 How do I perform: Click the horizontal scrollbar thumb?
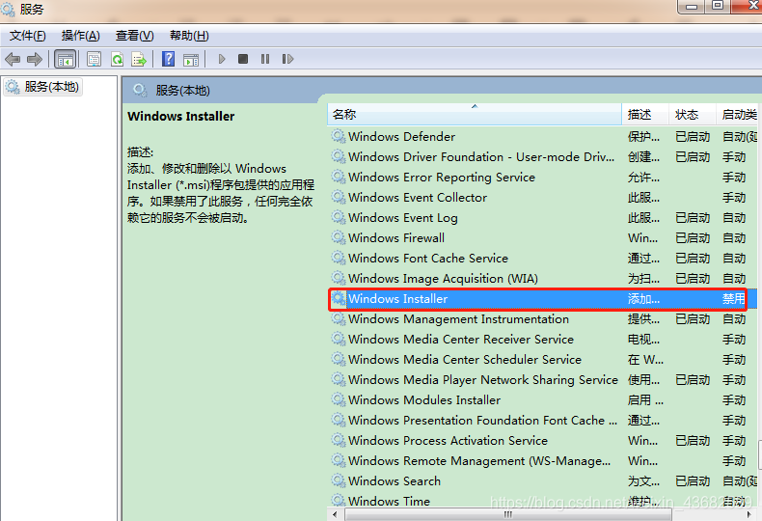pyautogui.click(x=507, y=514)
